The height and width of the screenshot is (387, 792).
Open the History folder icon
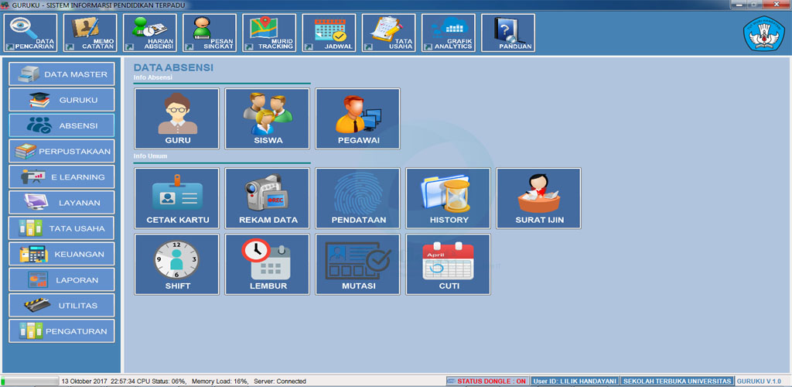pyautogui.click(x=449, y=198)
